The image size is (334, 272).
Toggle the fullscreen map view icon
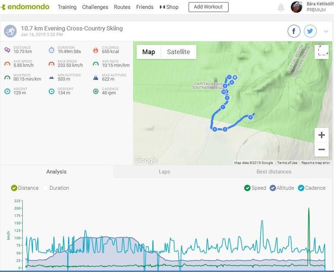(321, 51)
